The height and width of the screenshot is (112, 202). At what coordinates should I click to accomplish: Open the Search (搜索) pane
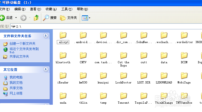click(x=50, y=18)
